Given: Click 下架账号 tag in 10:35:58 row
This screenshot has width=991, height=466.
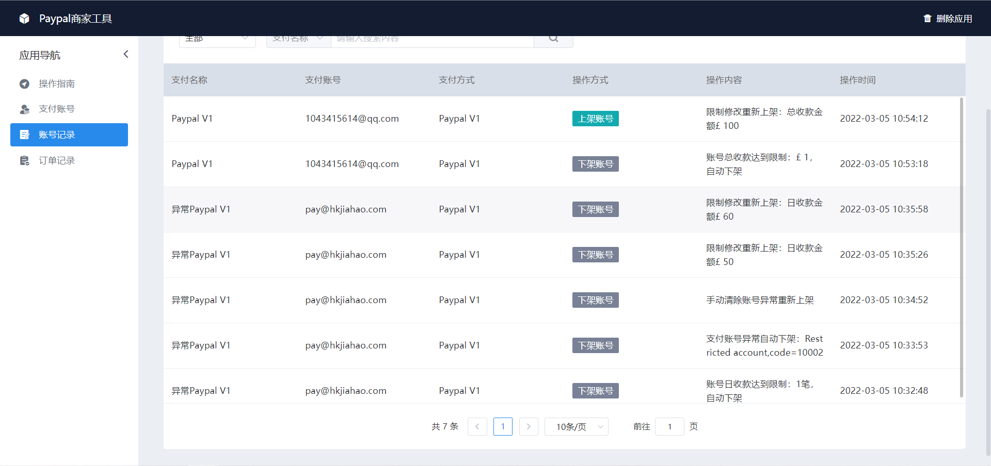Looking at the screenshot, I should 596,209.
